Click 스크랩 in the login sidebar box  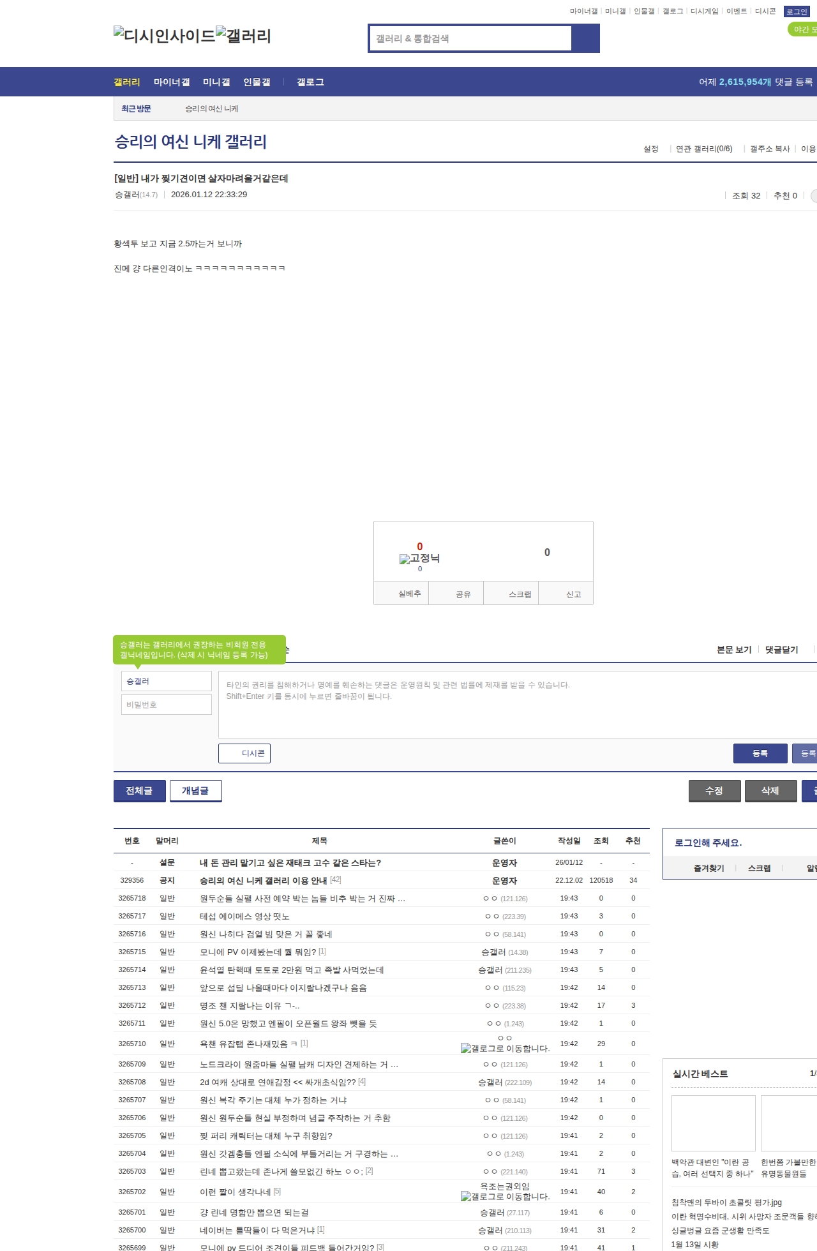pyautogui.click(x=760, y=869)
